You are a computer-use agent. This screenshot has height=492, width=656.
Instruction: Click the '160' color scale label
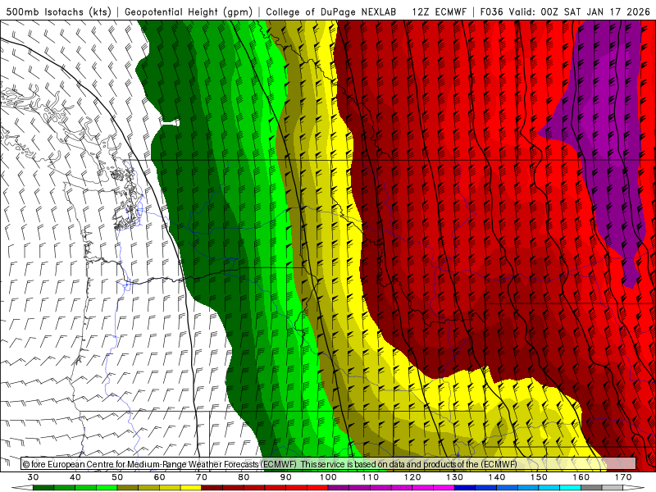(x=581, y=477)
